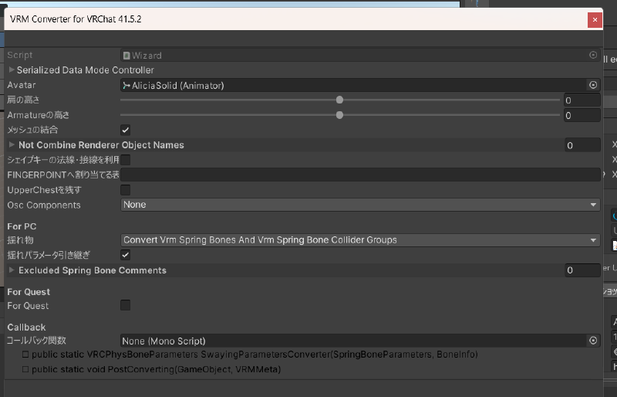Click the Animator icon beside AliciaSolid
The height and width of the screenshot is (397, 617).
127,85
